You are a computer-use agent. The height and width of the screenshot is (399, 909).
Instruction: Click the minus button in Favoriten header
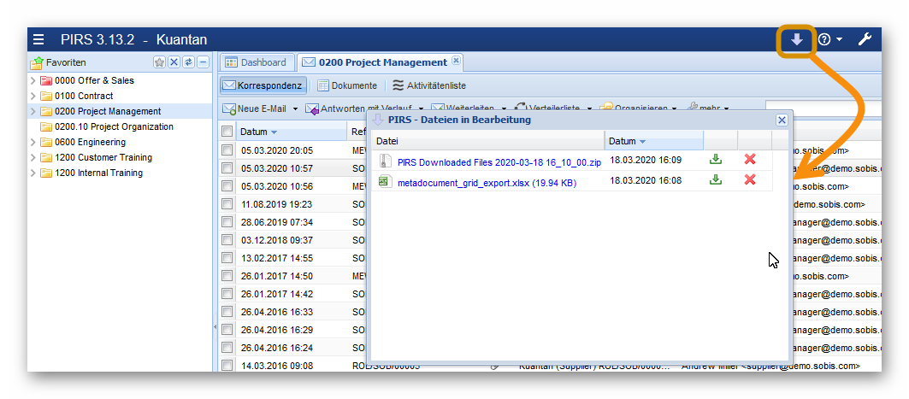pyautogui.click(x=203, y=62)
